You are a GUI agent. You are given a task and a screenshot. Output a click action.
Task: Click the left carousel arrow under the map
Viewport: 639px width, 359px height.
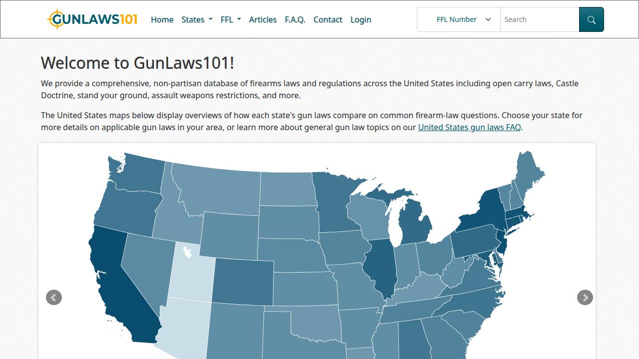click(x=53, y=298)
